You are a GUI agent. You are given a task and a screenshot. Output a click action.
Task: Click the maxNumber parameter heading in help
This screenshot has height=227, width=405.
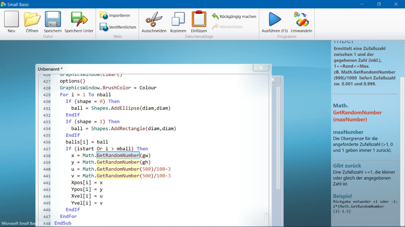point(348,132)
